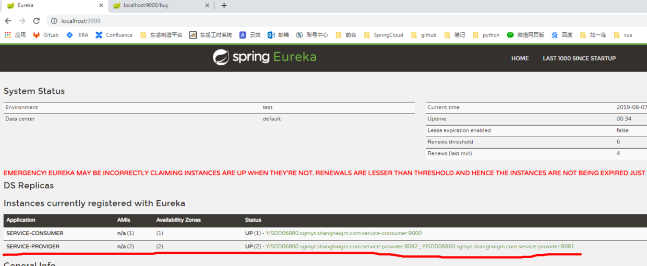Open the 微信网页版 bookmark
This screenshot has width=647, height=266.
pyautogui.click(x=525, y=35)
